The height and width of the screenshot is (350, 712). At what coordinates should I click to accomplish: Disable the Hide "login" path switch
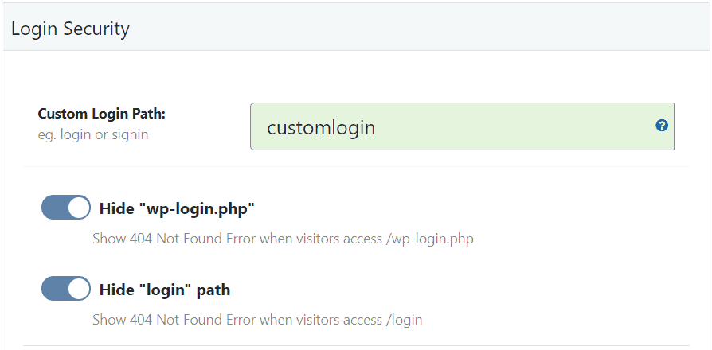pyautogui.click(x=66, y=289)
